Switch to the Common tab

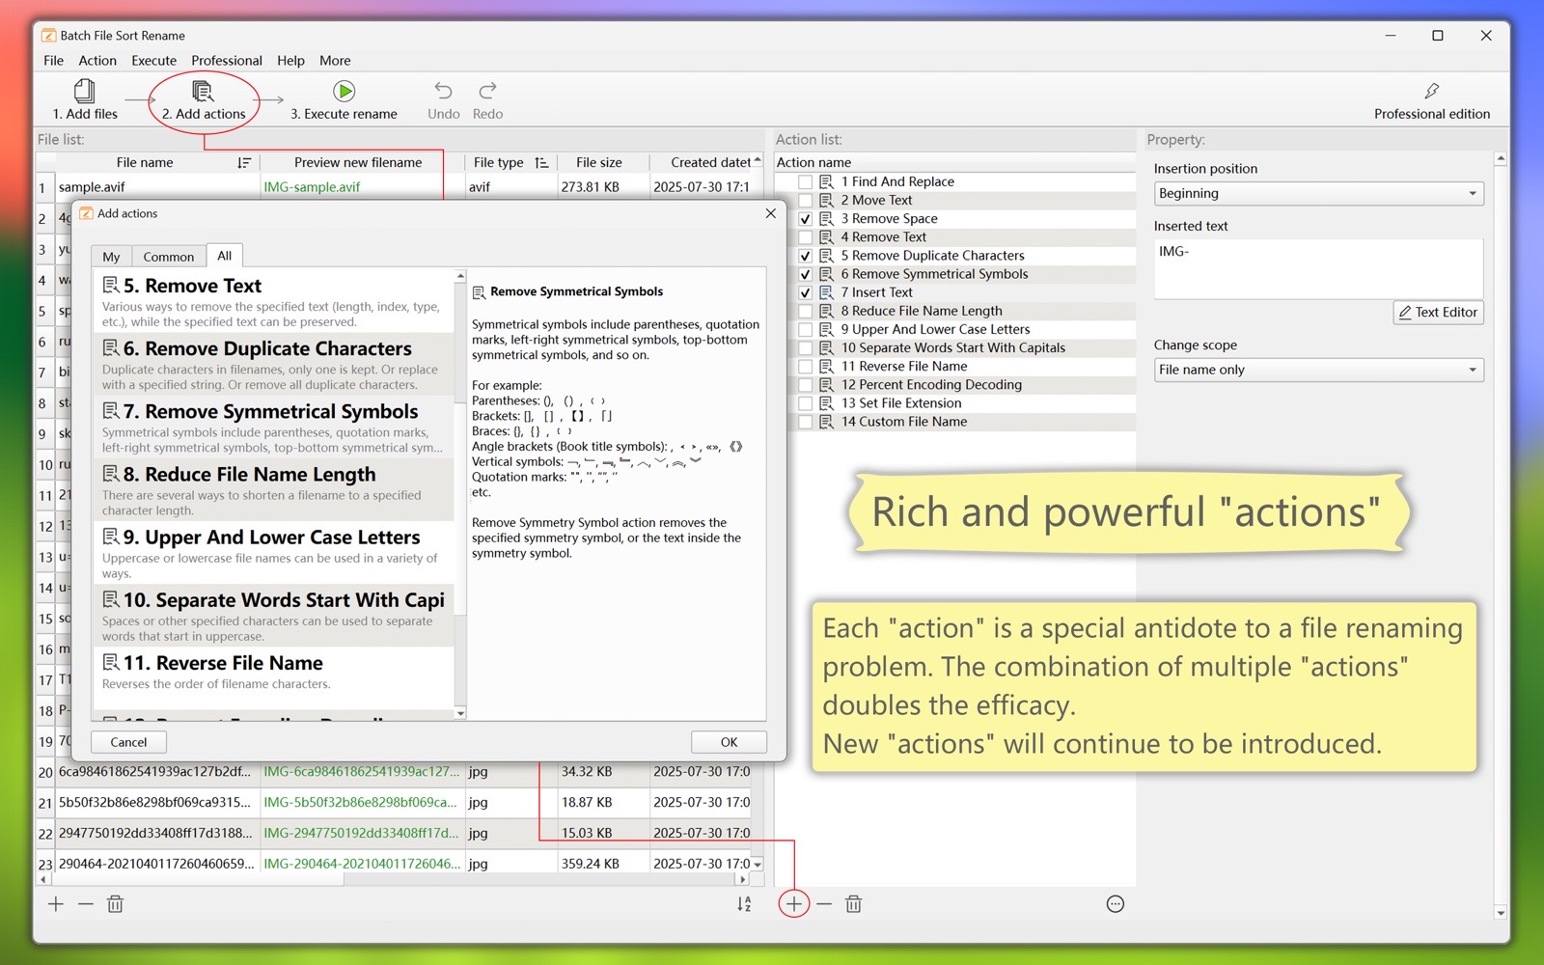(168, 257)
